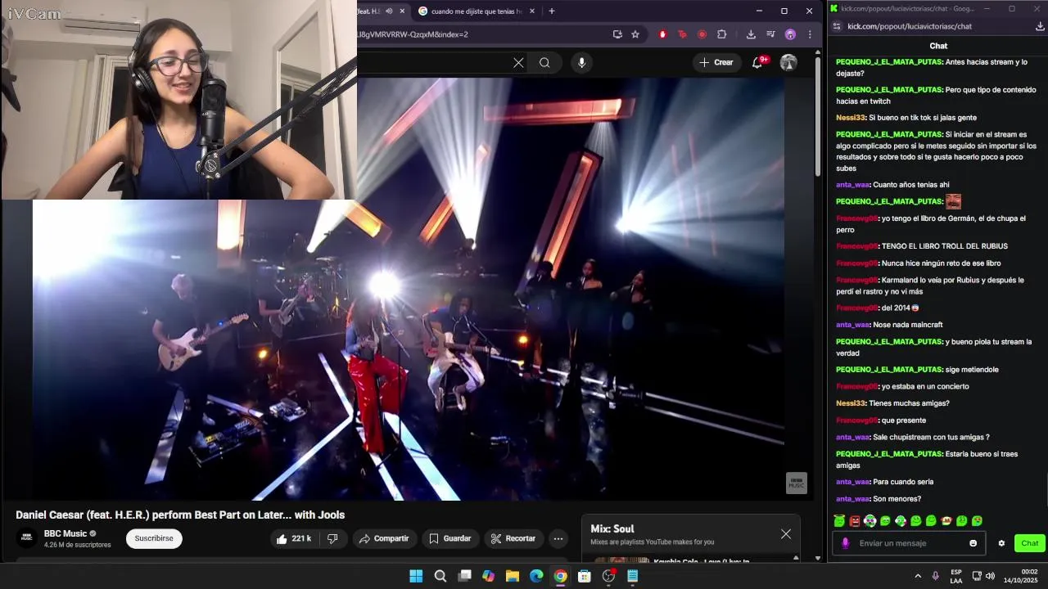
Task: Click the Guardar save button
Action: pyautogui.click(x=450, y=538)
